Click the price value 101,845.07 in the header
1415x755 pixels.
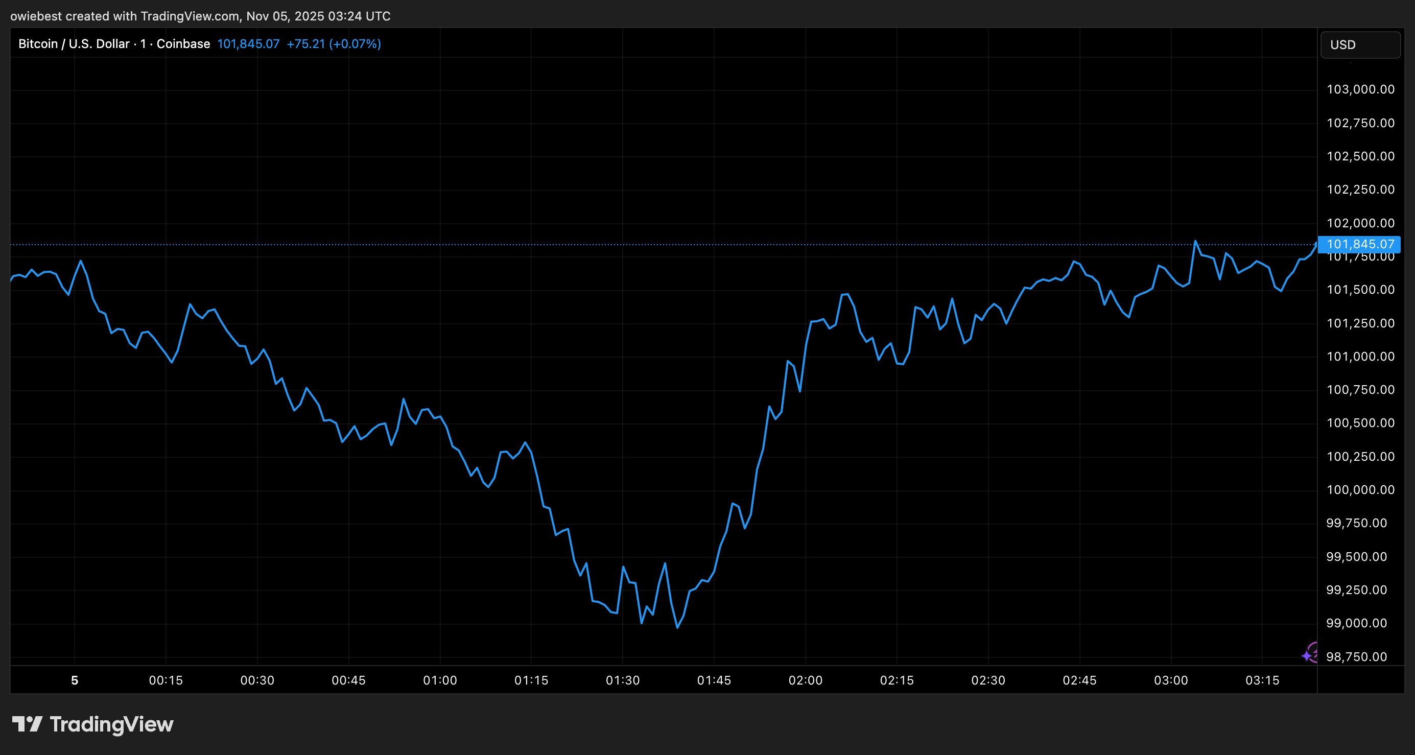(248, 43)
